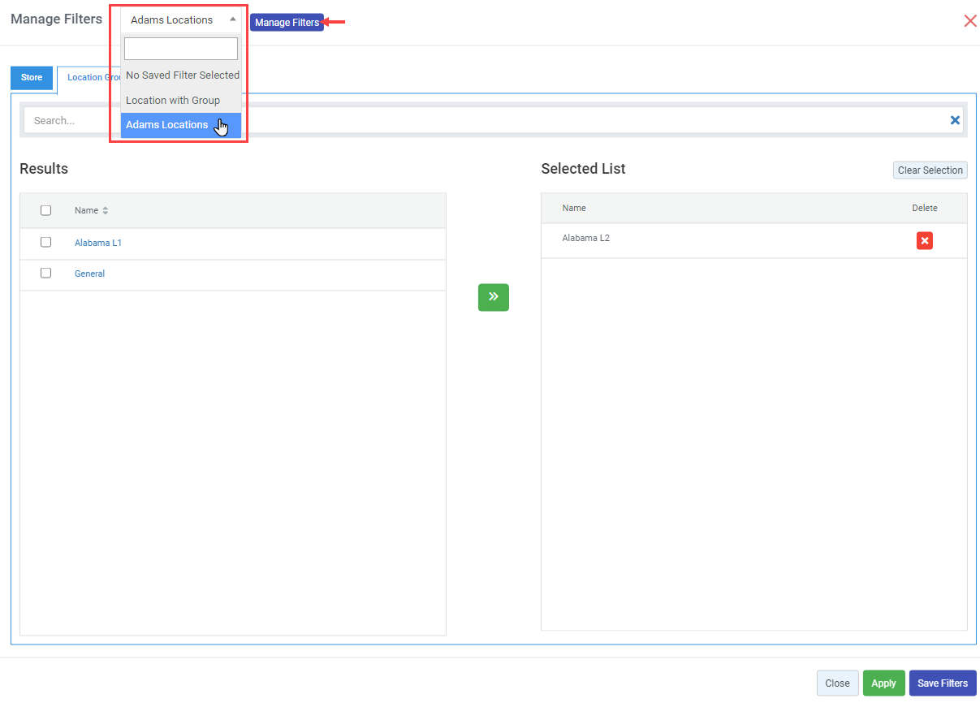Open the Alabama L1 link

coord(98,243)
